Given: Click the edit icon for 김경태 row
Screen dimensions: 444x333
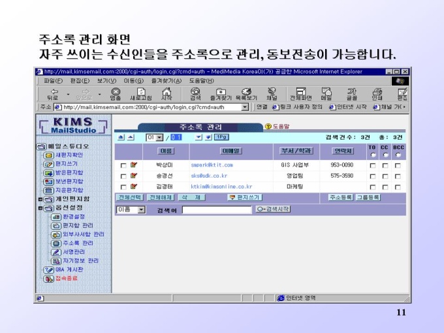Looking at the screenshot, I should (134, 187).
